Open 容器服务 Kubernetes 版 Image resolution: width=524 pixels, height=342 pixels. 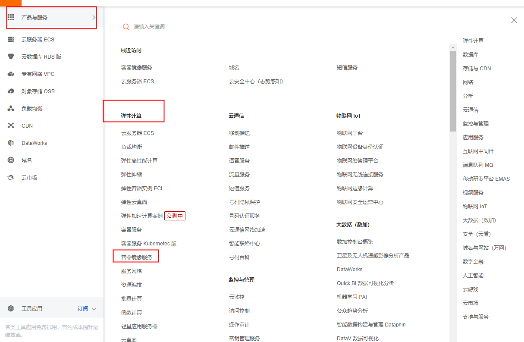tap(149, 244)
